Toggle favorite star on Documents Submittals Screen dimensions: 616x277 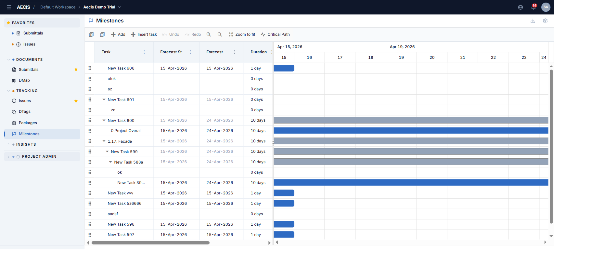[x=76, y=70]
